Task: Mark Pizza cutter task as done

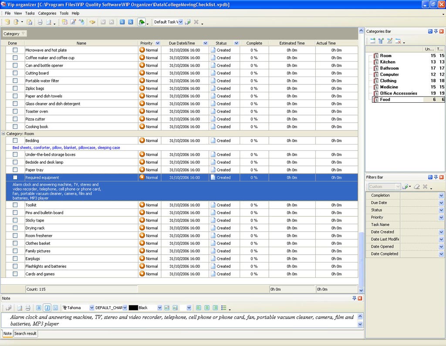Action: pyautogui.click(x=15, y=119)
